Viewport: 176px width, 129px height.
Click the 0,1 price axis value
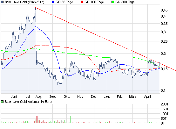coord(163,90)
